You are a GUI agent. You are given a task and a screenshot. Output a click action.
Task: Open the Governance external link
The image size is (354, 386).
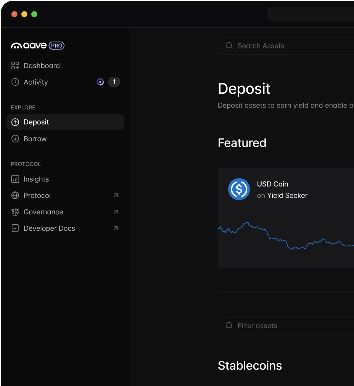(x=116, y=212)
